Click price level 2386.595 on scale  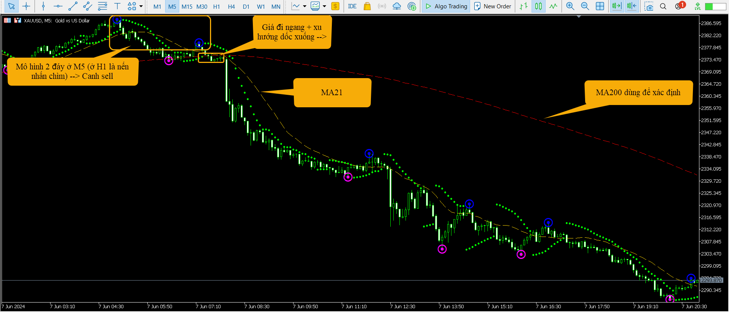[x=711, y=23]
